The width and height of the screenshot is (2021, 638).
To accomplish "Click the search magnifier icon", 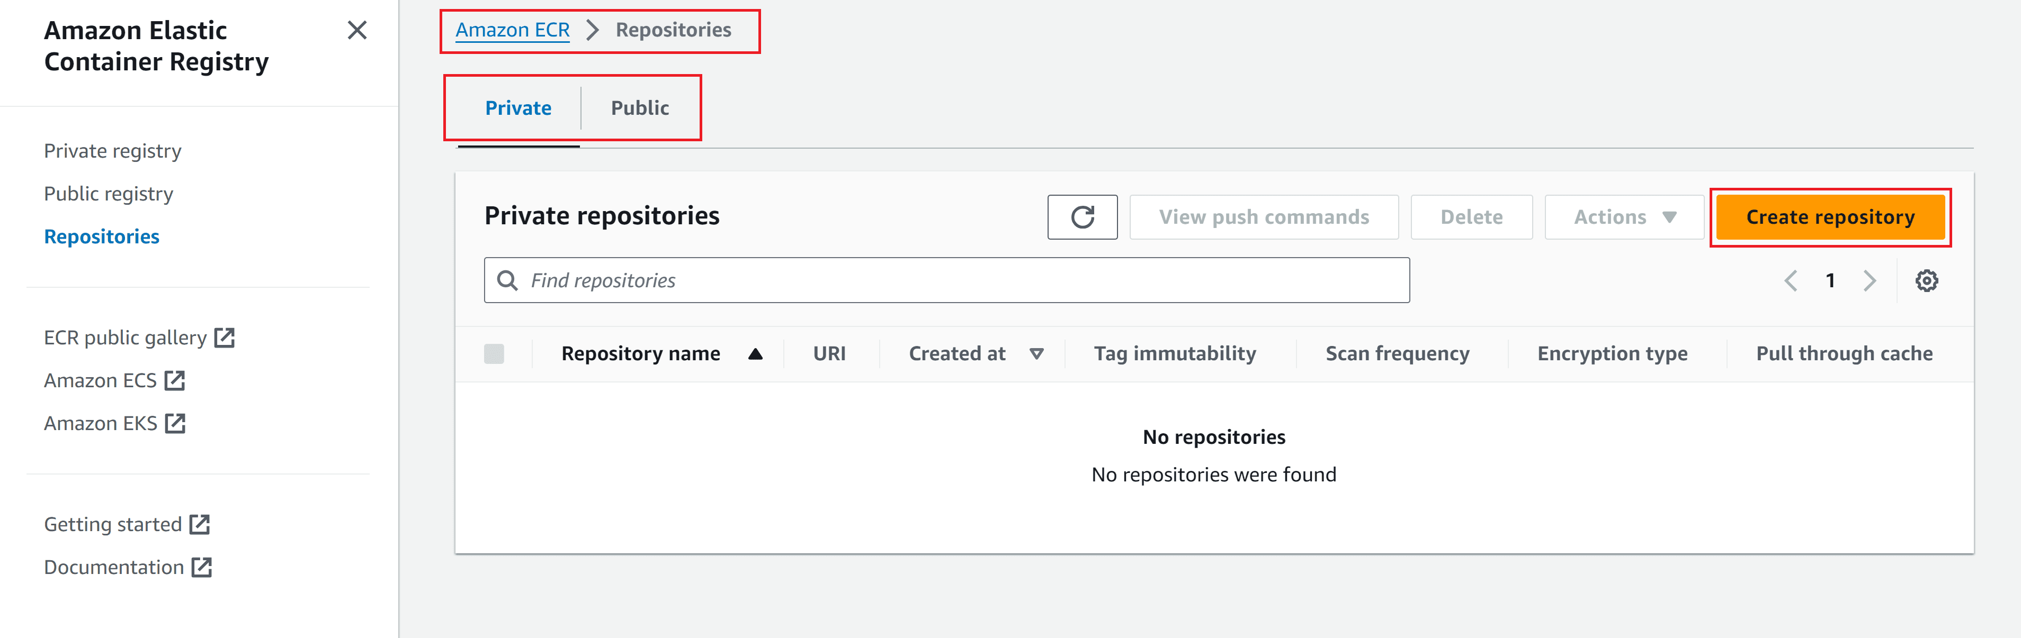I will pos(507,280).
